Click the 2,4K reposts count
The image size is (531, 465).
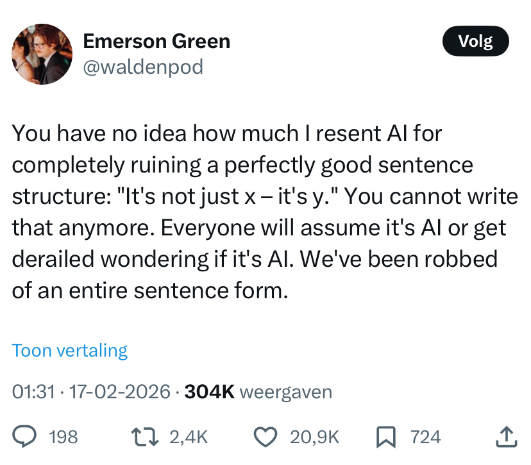[189, 437]
